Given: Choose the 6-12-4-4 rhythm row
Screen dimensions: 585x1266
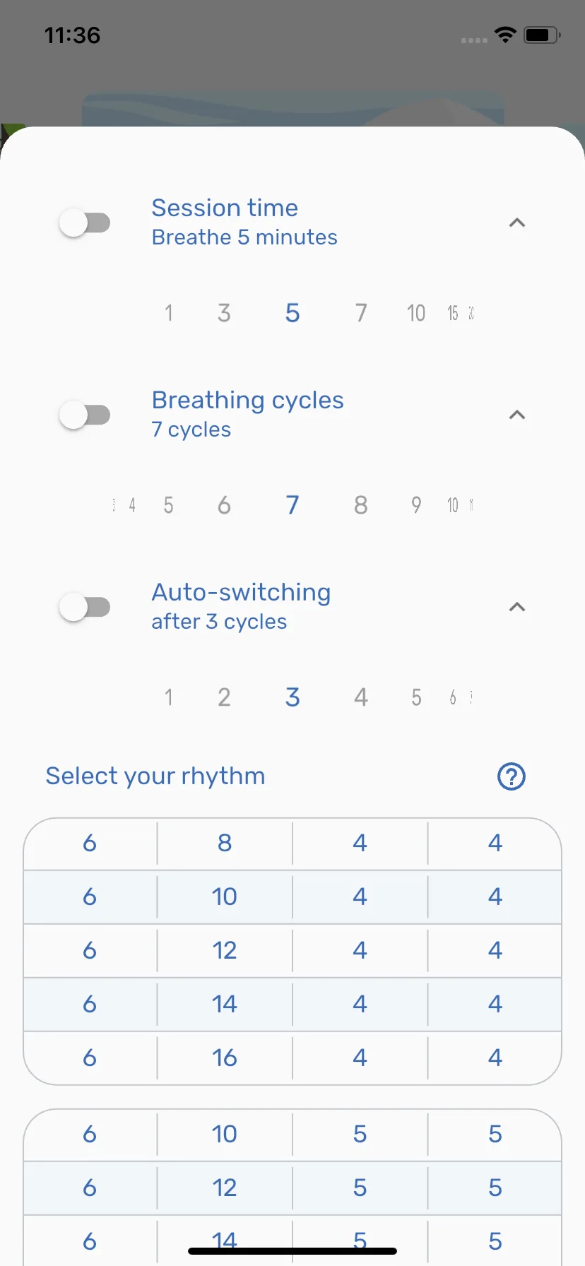Looking at the screenshot, I should [x=292, y=951].
